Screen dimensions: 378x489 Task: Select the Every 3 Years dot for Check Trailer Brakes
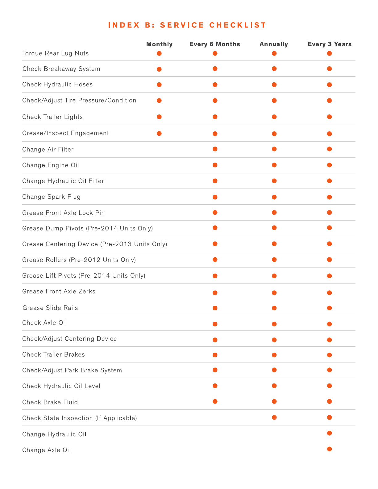pyautogui.click(x=330, y=355)
